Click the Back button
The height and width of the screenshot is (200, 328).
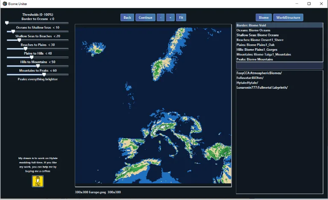(127, 17)
